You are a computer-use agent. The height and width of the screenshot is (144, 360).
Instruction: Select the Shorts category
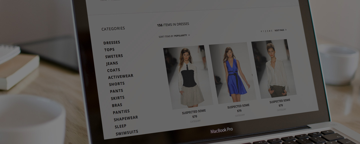tap(117, 84)
